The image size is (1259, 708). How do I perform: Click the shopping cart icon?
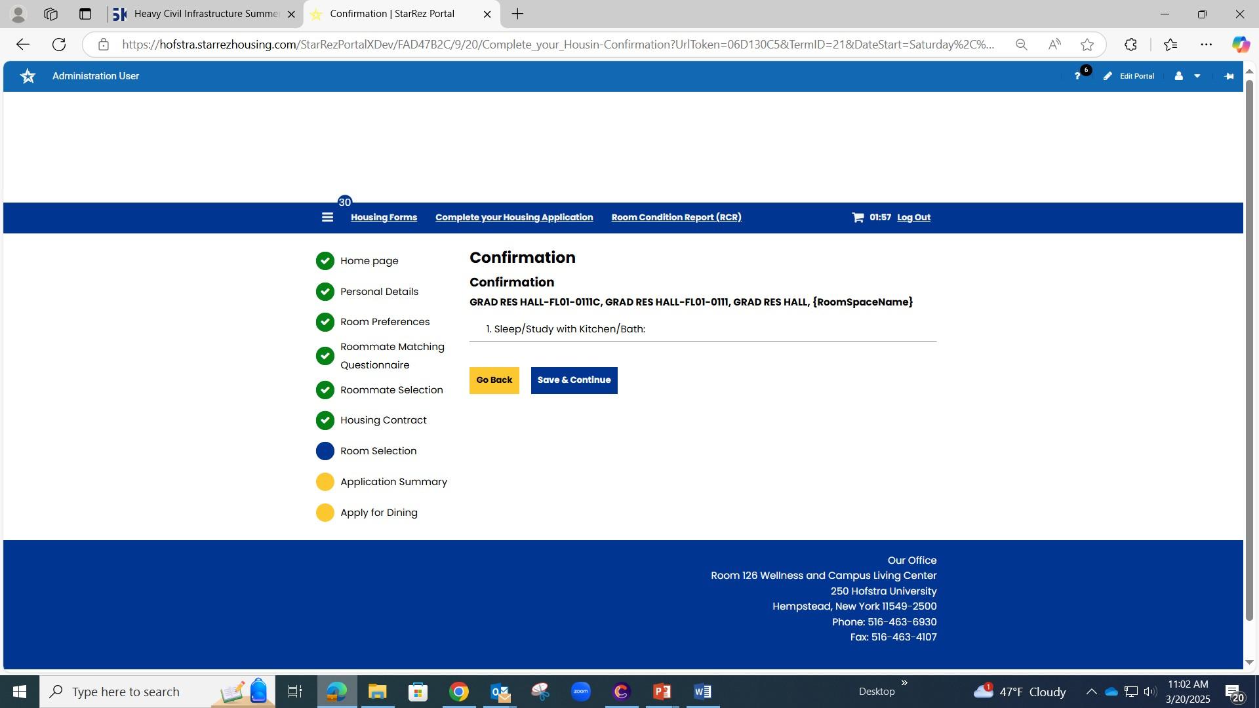[x=858, y=218]
